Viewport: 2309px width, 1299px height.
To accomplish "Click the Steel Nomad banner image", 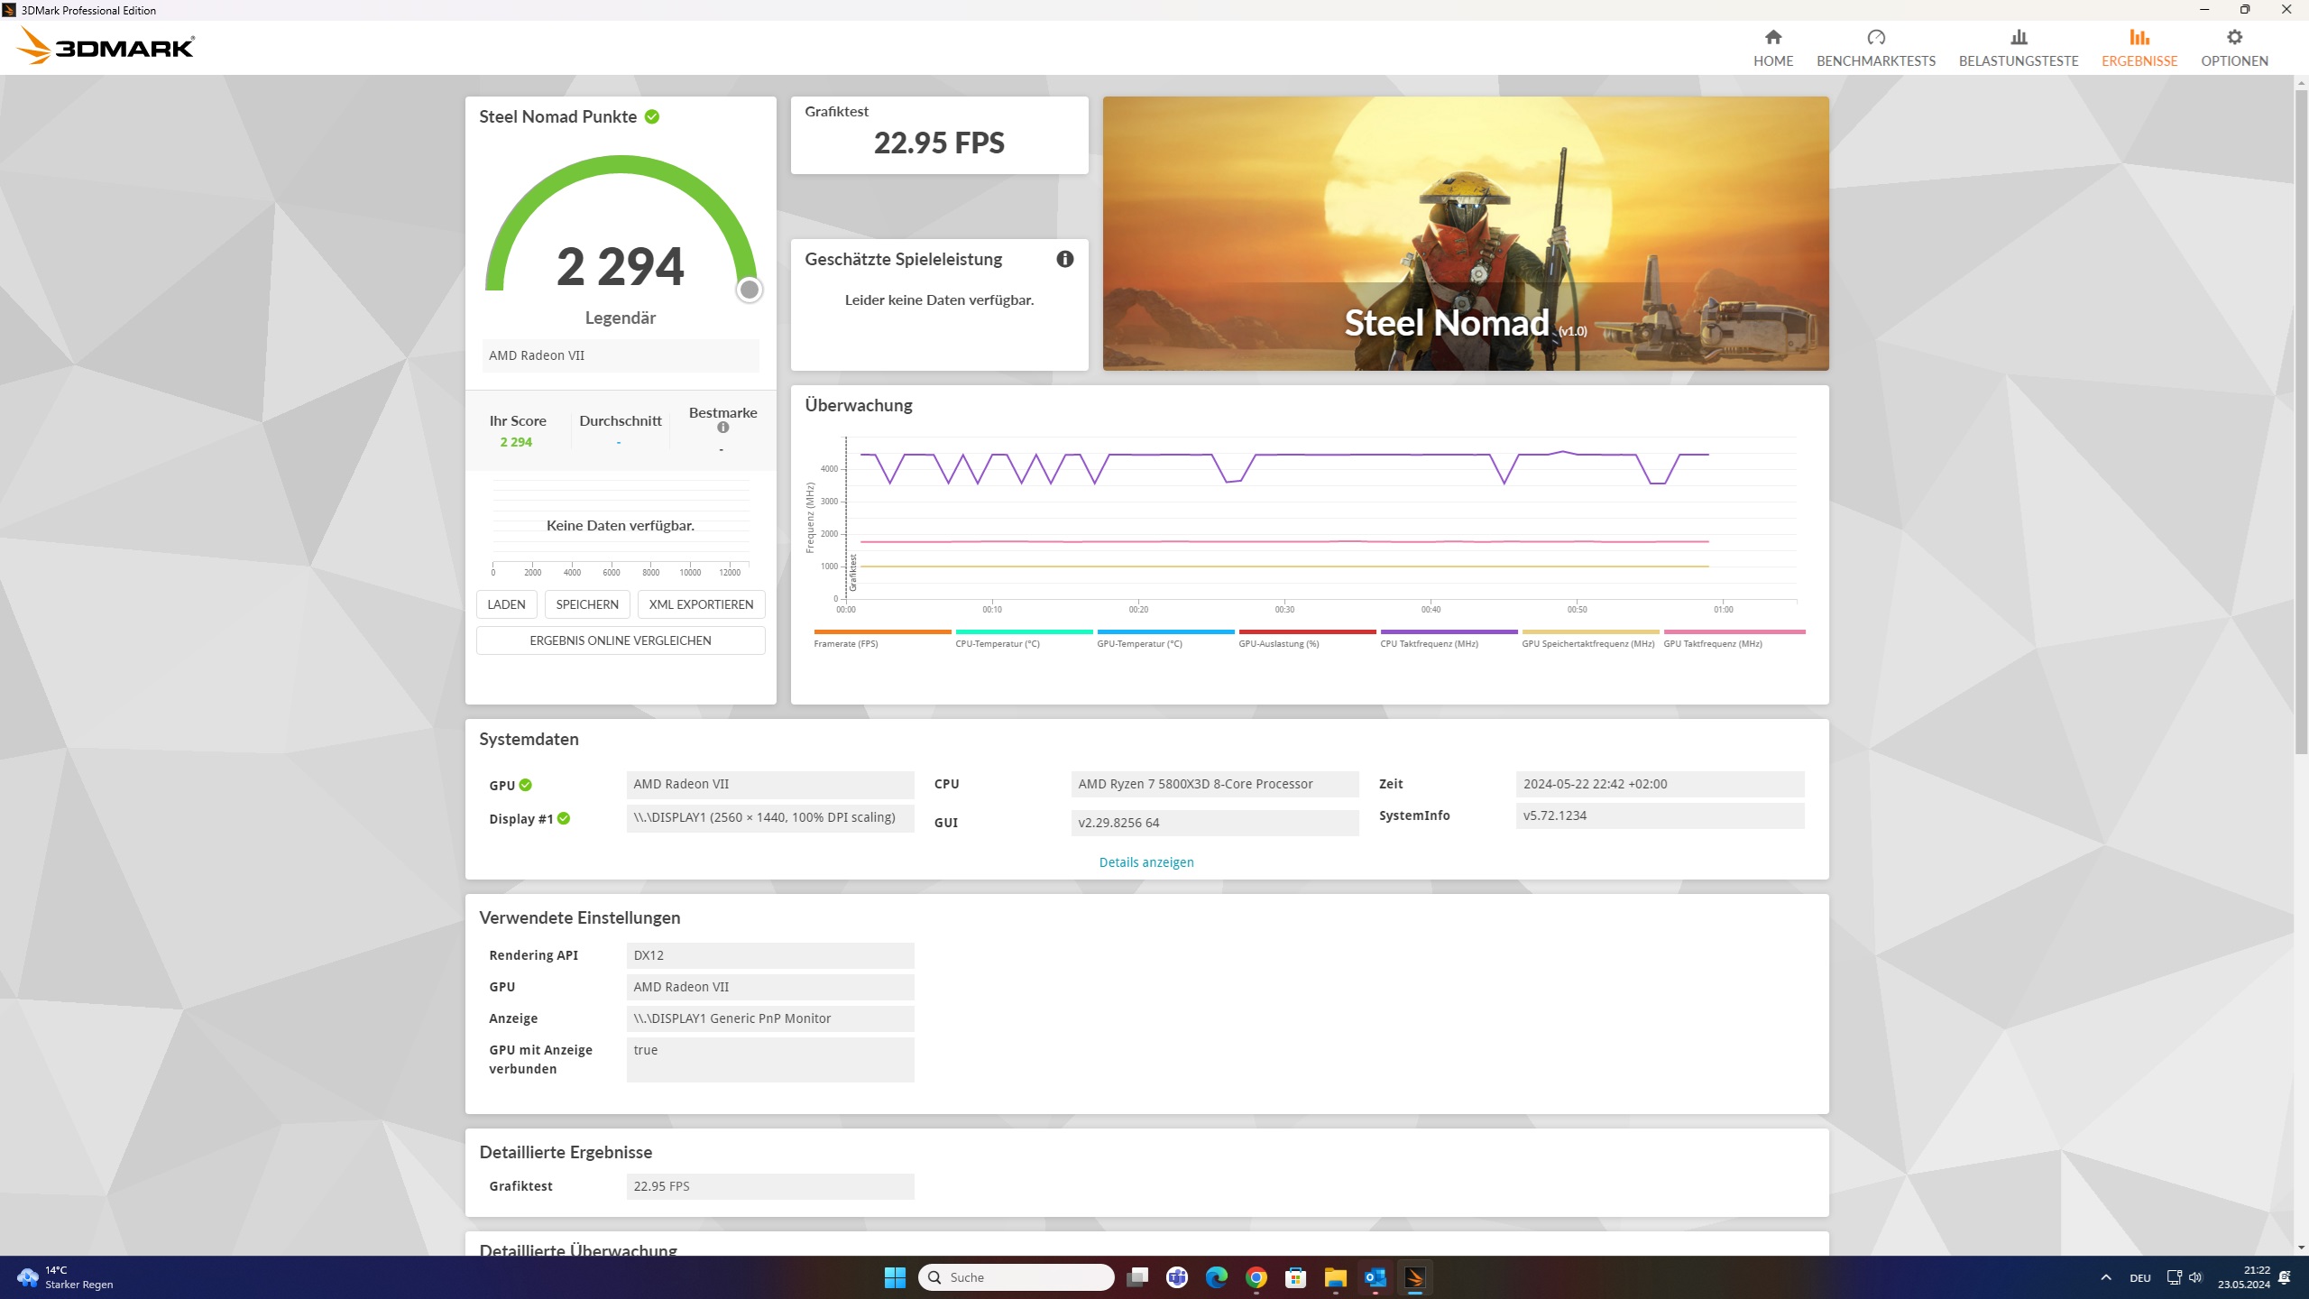I will tap(1465, 234).
